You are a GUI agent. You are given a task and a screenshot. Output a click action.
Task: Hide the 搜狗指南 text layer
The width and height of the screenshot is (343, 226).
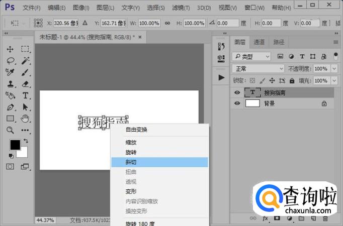[x=237, y=92]
